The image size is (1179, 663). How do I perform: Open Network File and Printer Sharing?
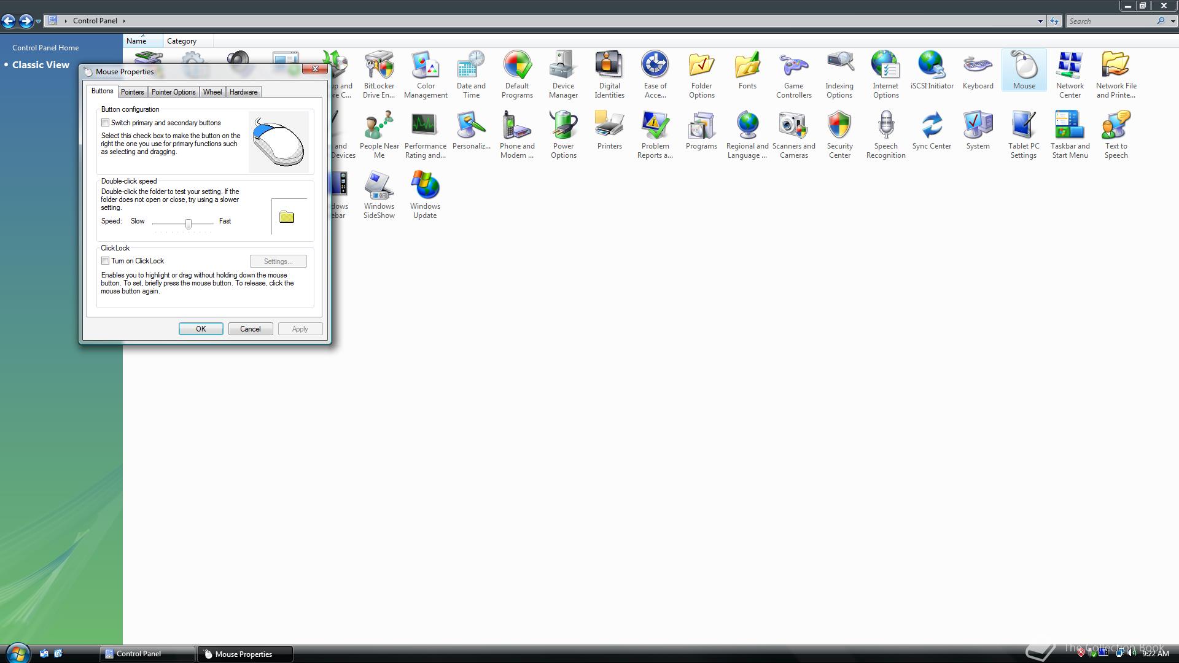(x=1116, y=74)
